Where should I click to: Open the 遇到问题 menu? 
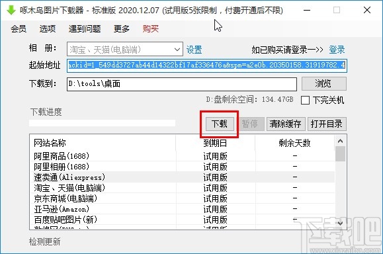[85, 29]
